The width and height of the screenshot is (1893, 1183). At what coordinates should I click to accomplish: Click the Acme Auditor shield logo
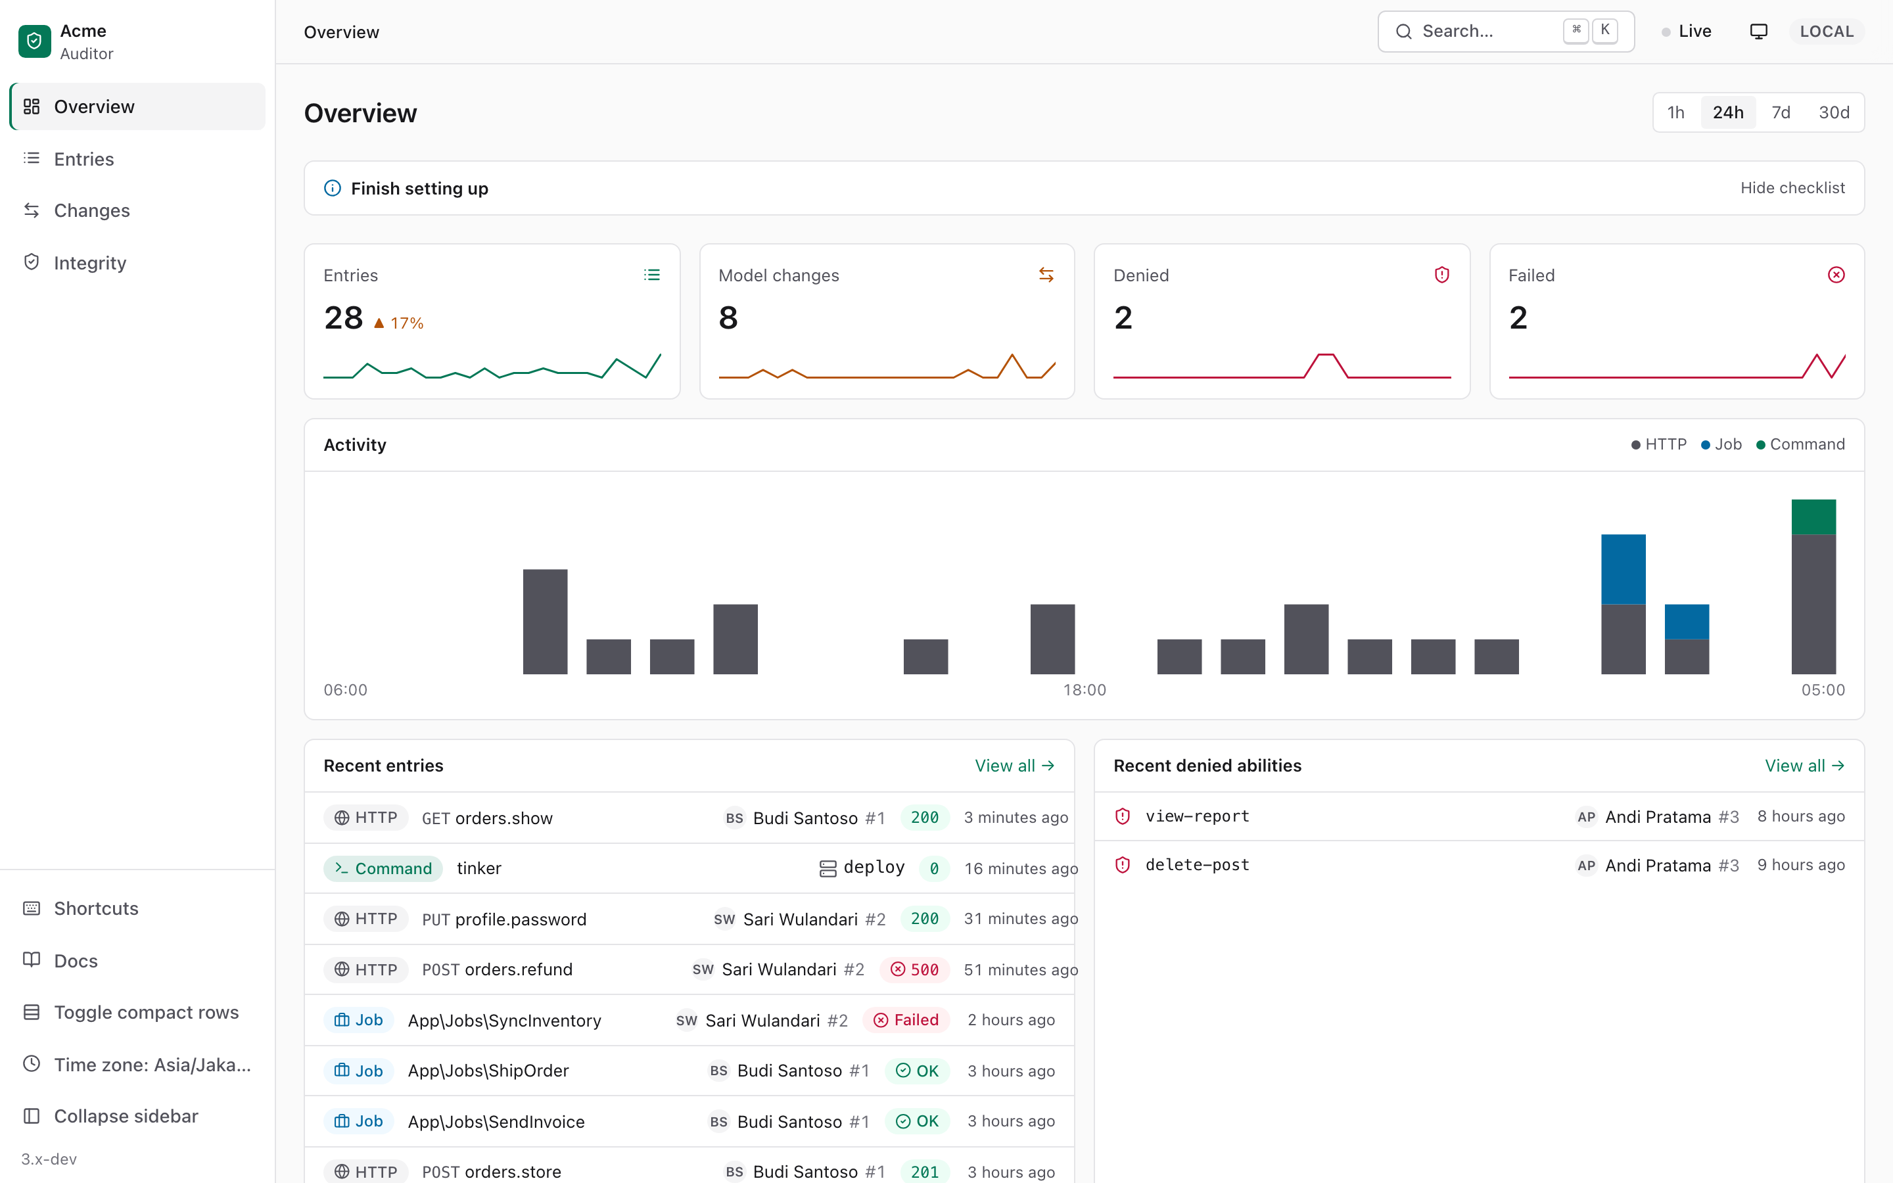pos(34,41)
